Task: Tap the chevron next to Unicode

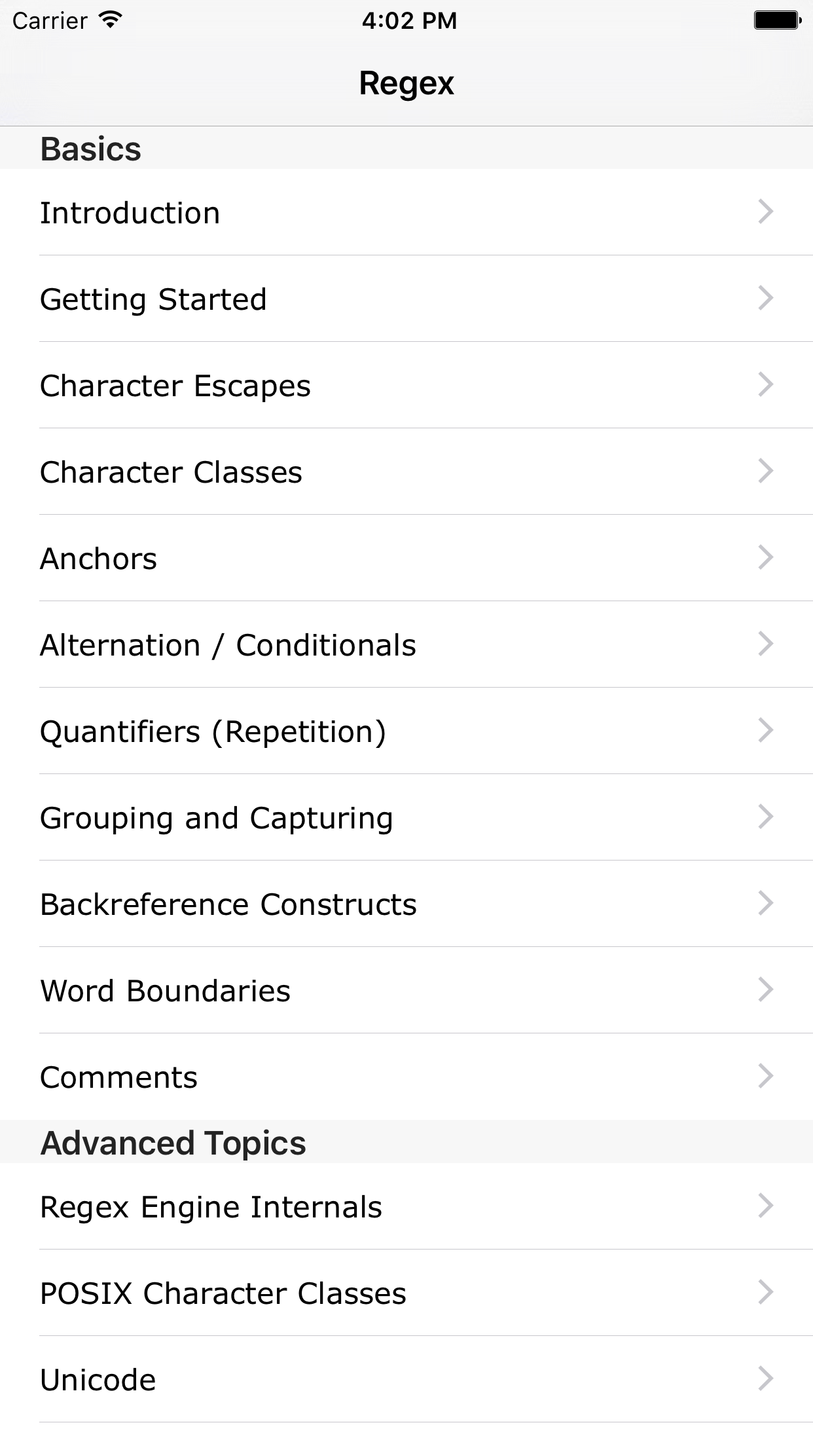Action: click(x=765, y=1379)
